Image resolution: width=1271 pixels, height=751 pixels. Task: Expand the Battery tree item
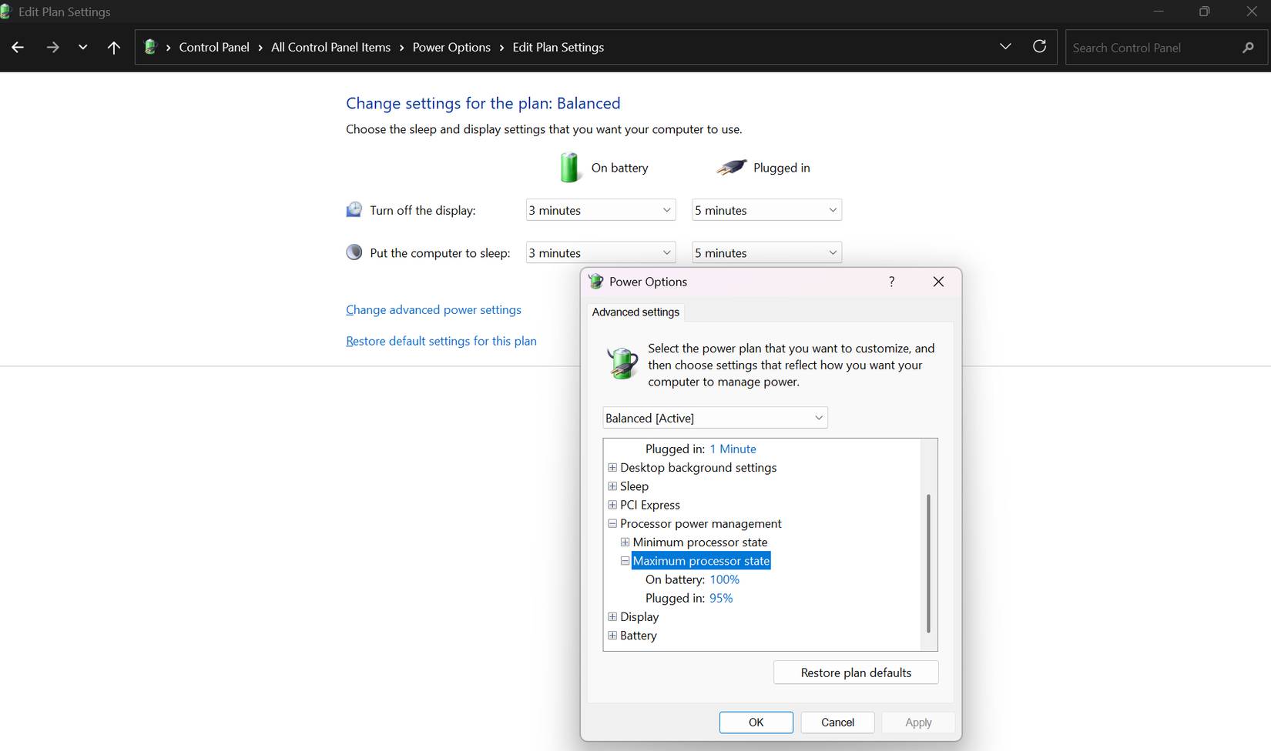click(612, 635)
